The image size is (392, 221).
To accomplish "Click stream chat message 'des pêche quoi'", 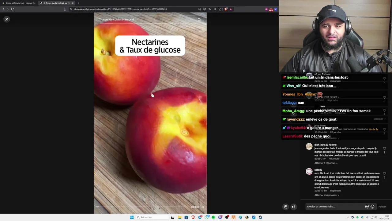I will 317,136.
